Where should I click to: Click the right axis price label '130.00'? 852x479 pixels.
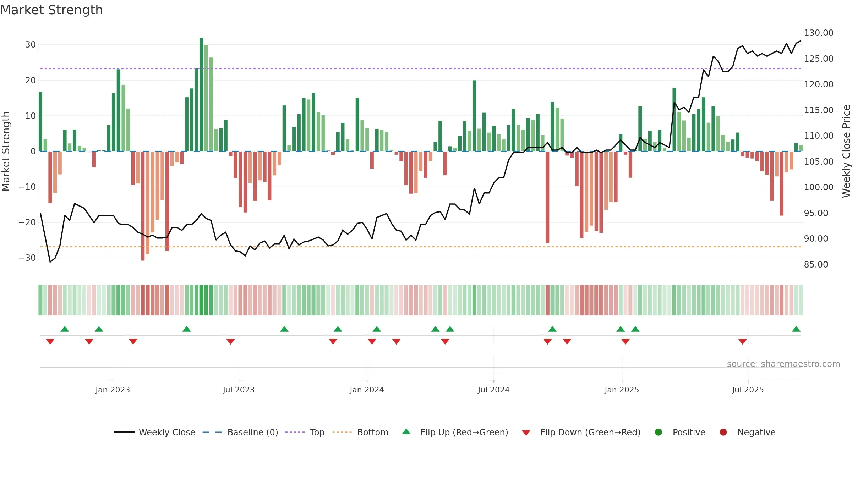(819, 33)
